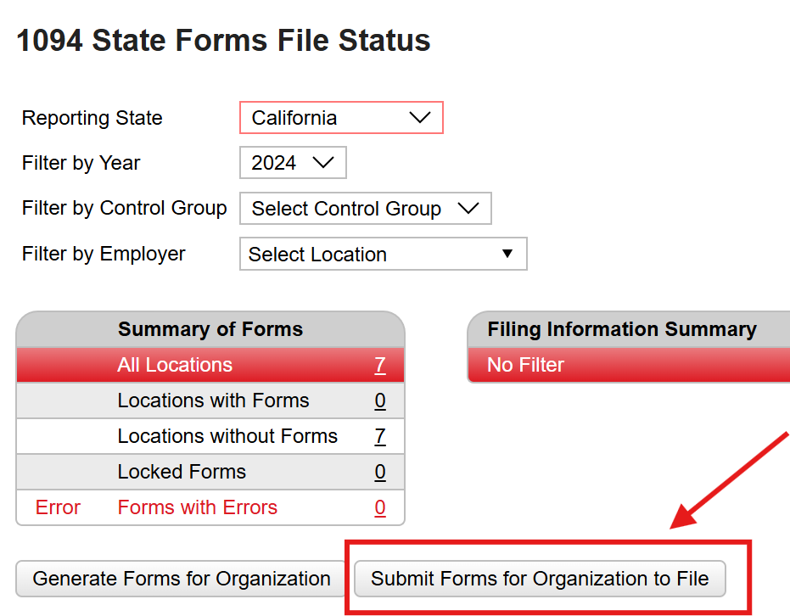
Task: Open the Forms with Errors count link
Action: coord(379,507)
